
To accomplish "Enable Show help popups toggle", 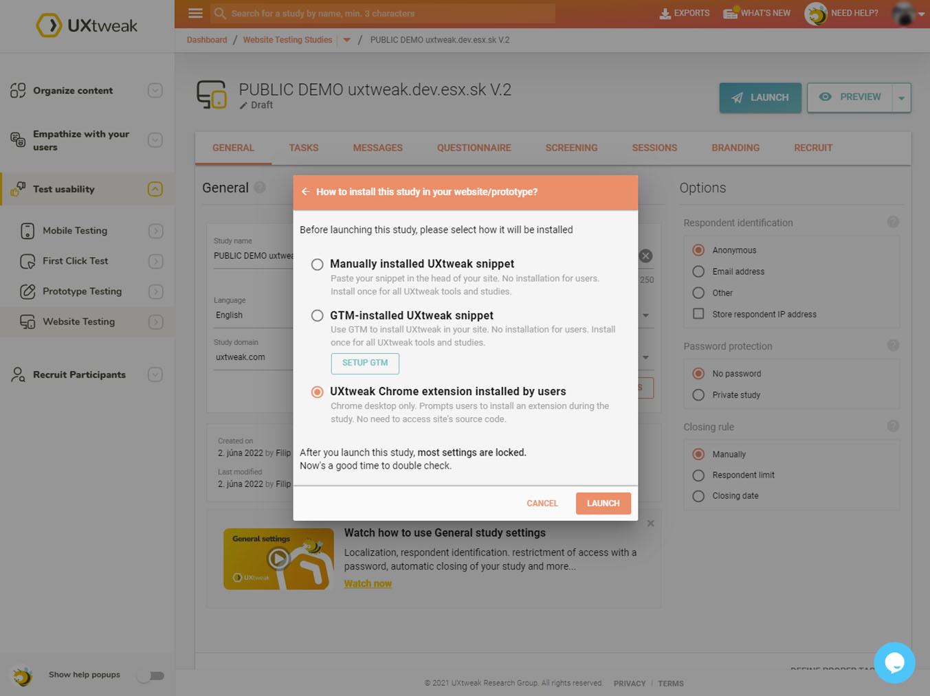I will pyautogui.click(x=151, y=675).
